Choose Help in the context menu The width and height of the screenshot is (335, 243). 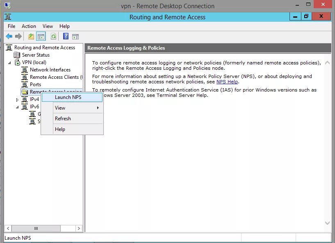click(72, 129)
